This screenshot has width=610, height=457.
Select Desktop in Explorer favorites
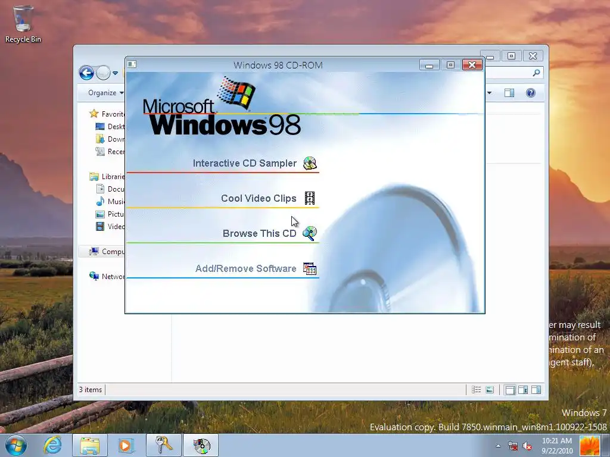tap(110, 127)
